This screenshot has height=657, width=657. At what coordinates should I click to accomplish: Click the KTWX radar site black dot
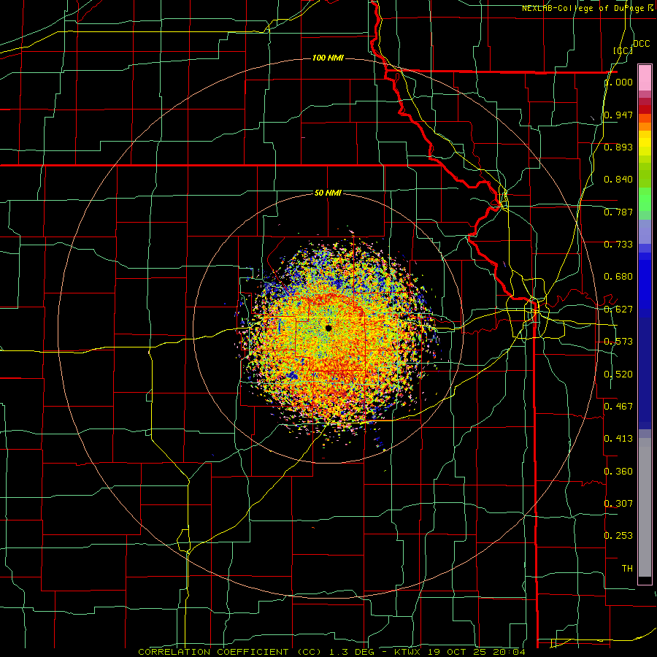point(328,328)
